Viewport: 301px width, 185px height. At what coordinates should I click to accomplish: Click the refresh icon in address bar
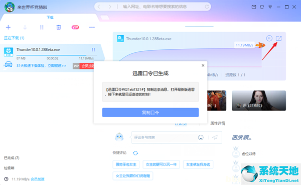pos(207,7)
